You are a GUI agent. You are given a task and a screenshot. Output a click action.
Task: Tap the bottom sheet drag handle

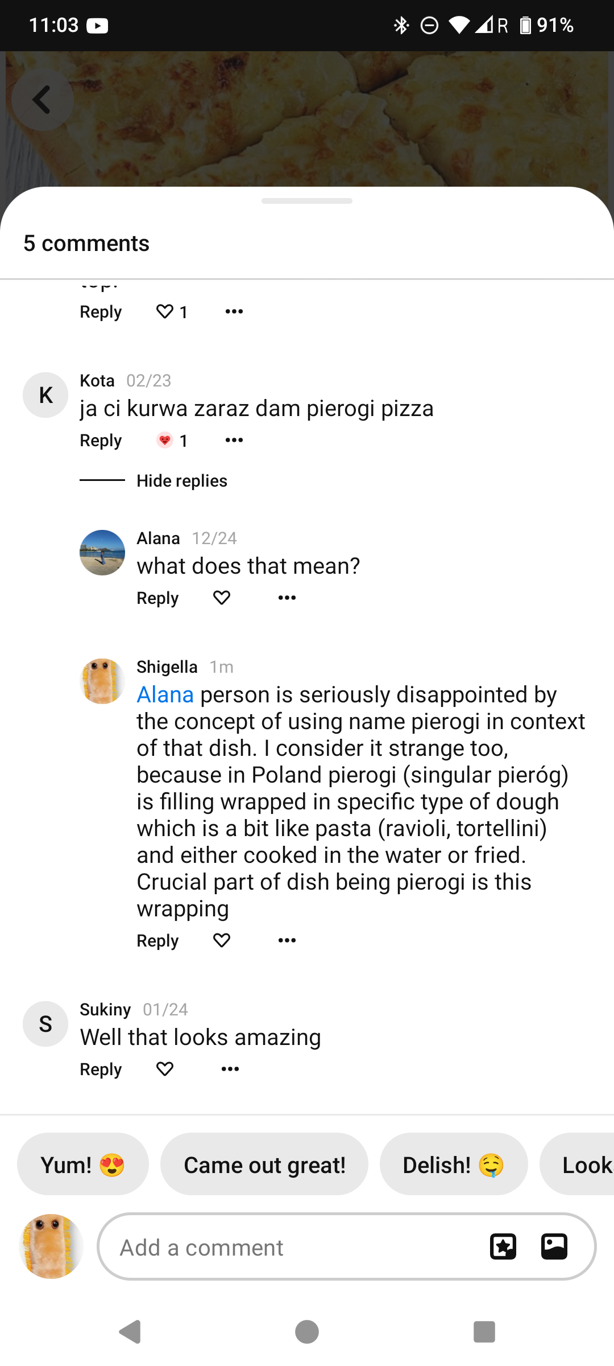tap(307, 201)
